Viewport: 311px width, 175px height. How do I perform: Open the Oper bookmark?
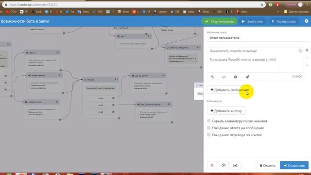click(x=242, y=12)
